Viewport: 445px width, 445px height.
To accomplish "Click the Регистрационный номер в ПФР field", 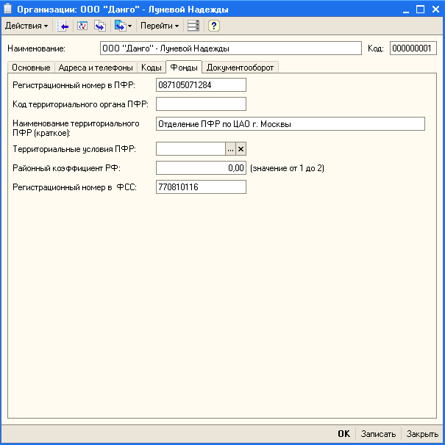I will tap(201, 85).
